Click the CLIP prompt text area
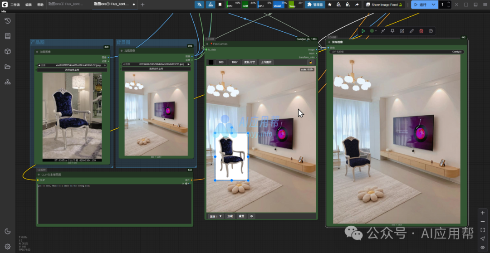The image size is (490, 253). tap(114, 204)
